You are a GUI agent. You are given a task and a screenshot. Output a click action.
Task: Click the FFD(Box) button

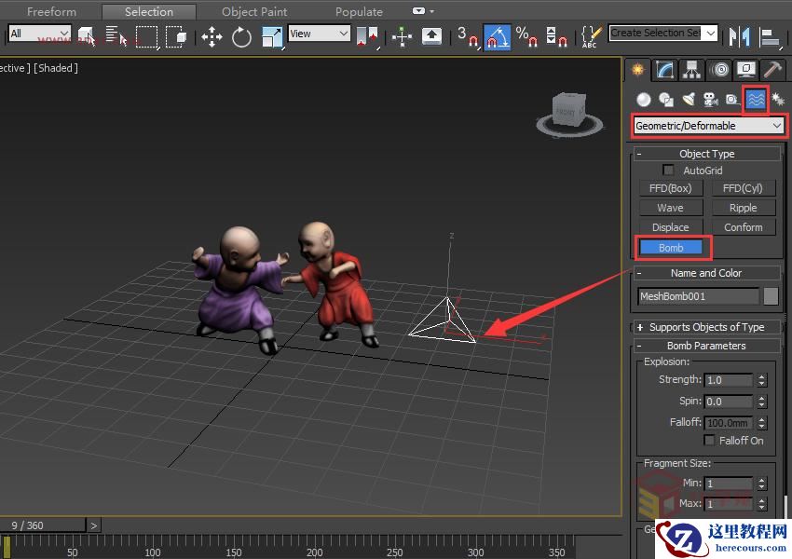[670, 188]
